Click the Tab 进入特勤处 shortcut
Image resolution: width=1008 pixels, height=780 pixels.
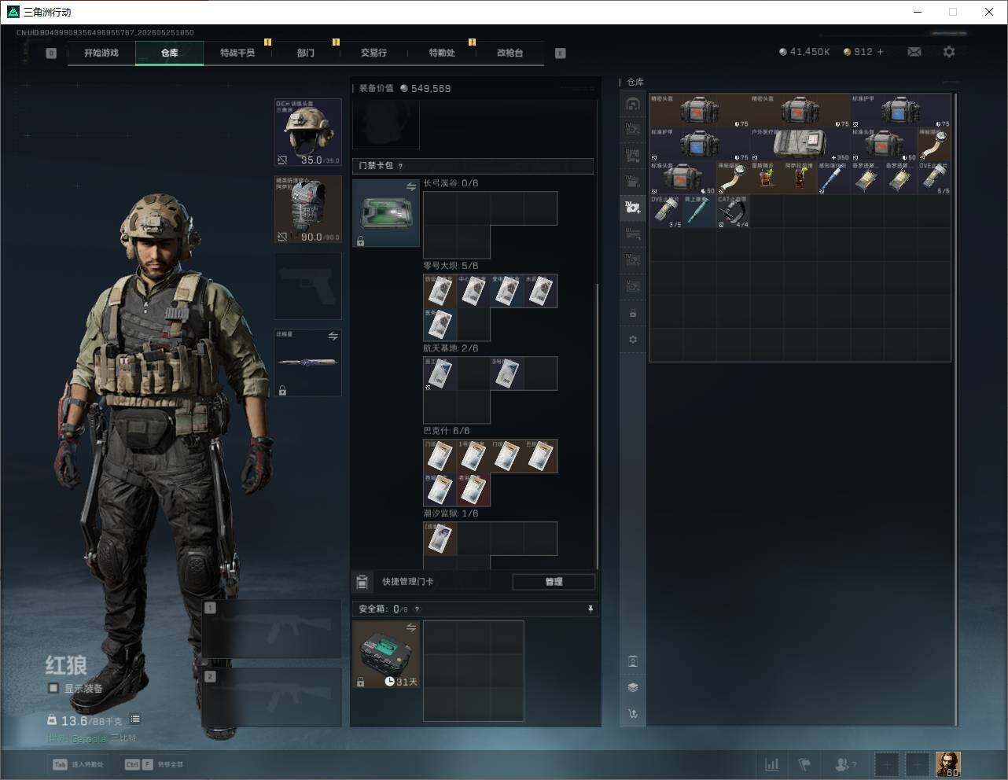click(78, 764)
